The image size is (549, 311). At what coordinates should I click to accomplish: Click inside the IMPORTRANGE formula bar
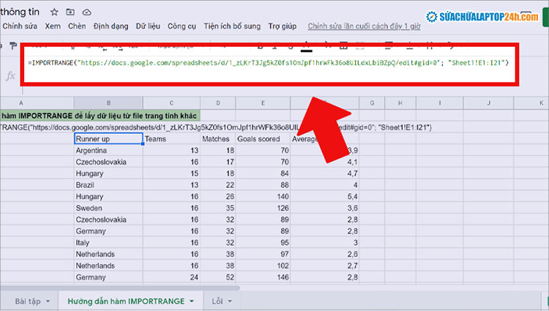click(269, 63)
